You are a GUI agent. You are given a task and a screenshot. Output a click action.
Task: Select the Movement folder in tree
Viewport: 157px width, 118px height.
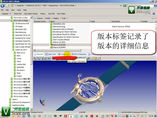21,70
